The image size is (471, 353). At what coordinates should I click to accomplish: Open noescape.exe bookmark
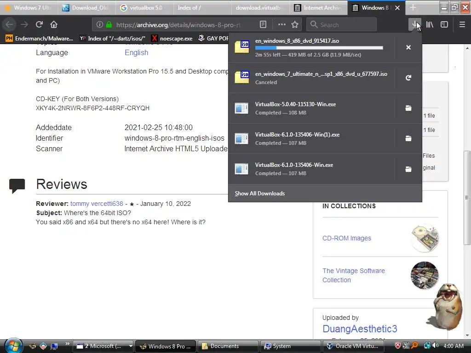(x=172, y=39)
